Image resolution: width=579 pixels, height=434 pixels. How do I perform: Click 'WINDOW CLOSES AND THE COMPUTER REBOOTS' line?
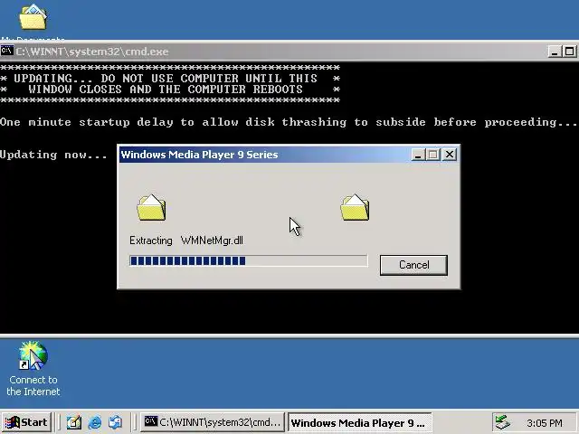[x=166, y=90]
